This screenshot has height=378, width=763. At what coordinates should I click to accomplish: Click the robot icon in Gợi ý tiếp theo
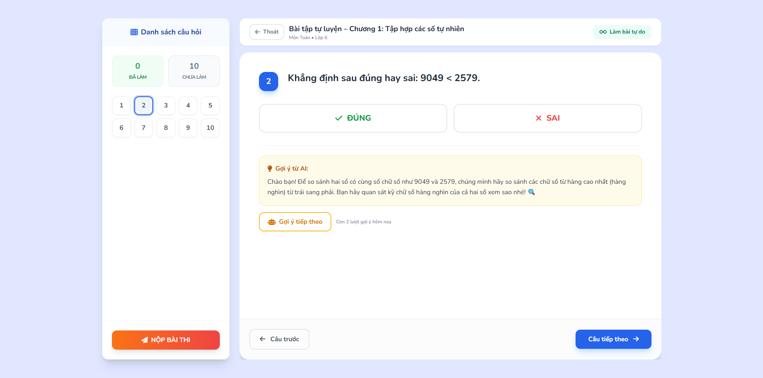click(272, 222)
